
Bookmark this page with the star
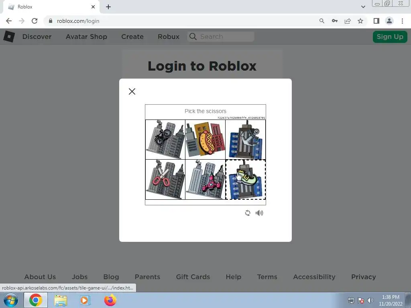click(x=360, y=21)
